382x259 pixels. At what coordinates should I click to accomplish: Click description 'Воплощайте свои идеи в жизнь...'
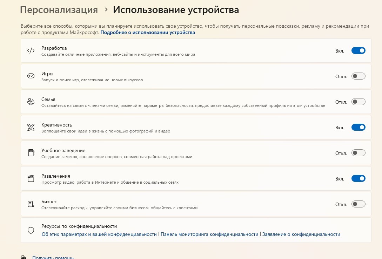pyautogui.click(x=106, y=131)
